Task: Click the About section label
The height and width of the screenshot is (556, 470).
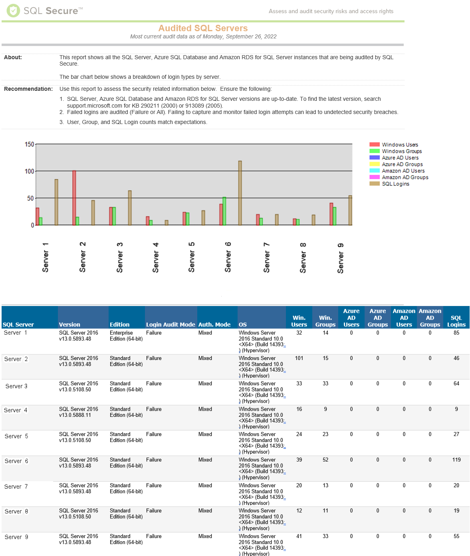Action: [13, 57]
